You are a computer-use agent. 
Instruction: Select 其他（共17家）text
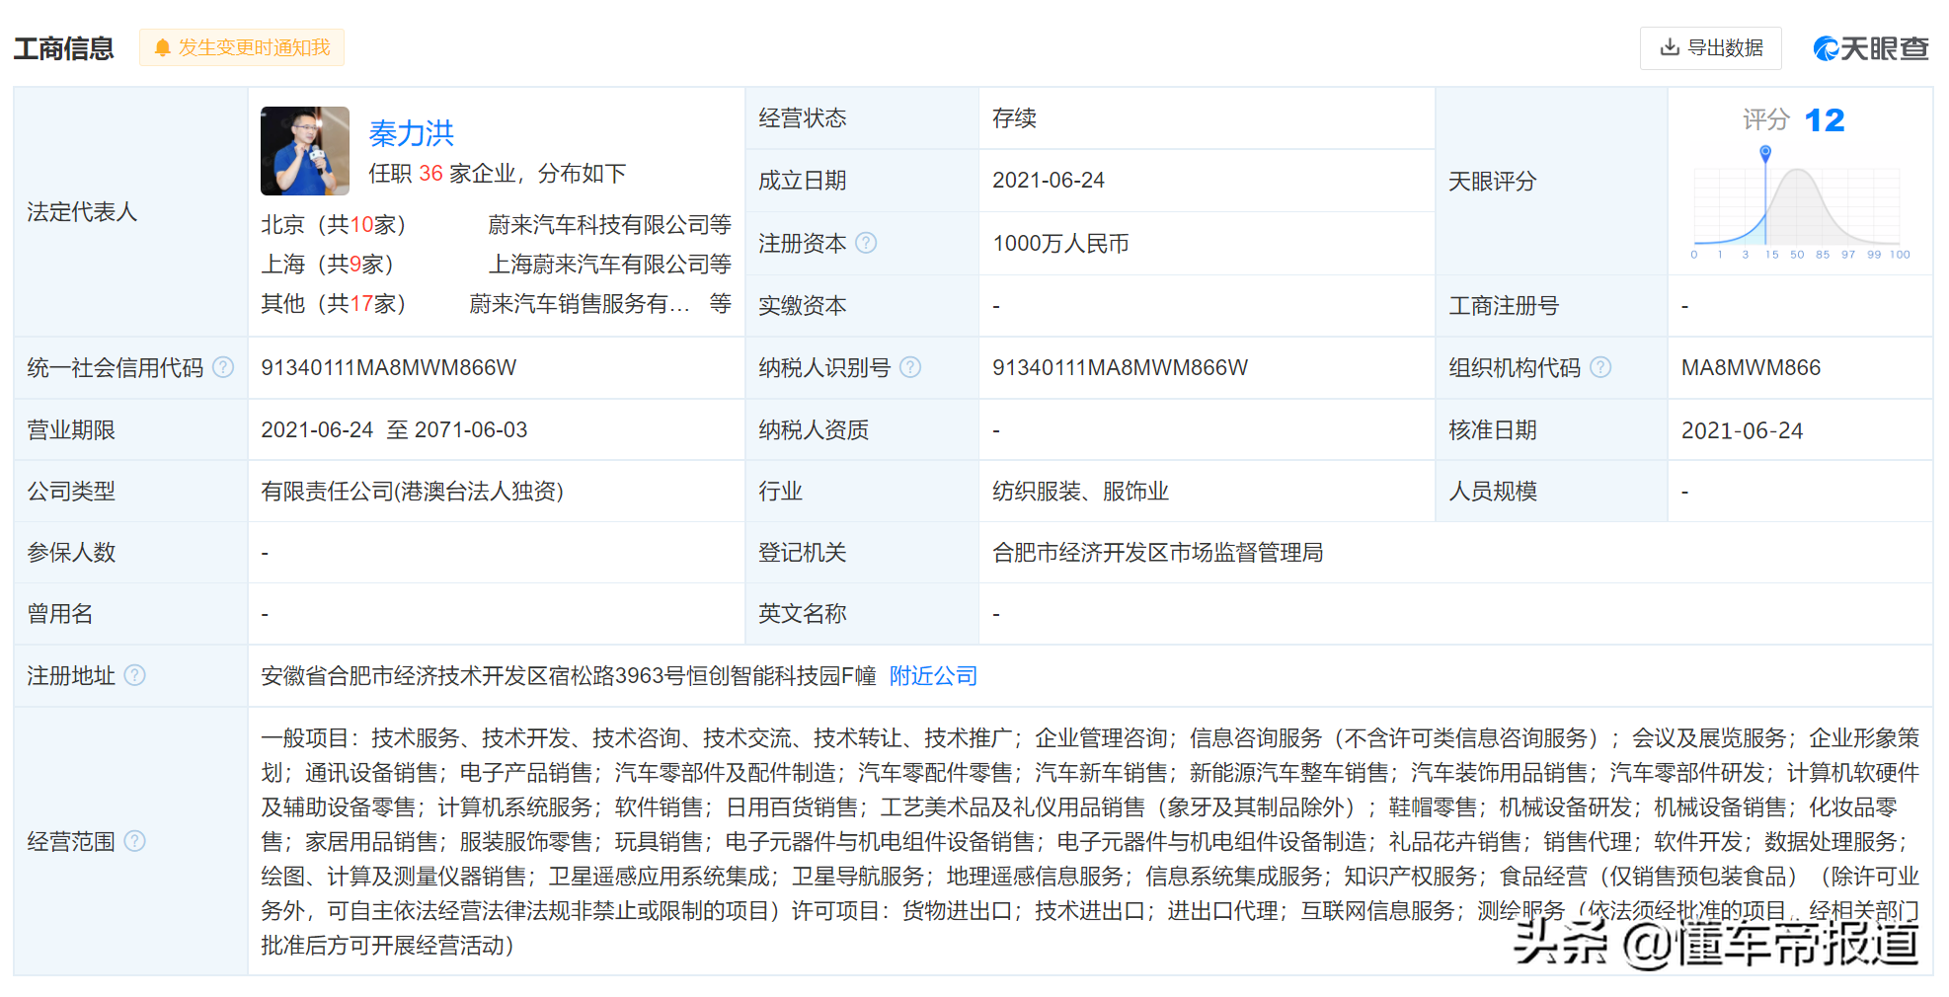(x=334, y=304)
